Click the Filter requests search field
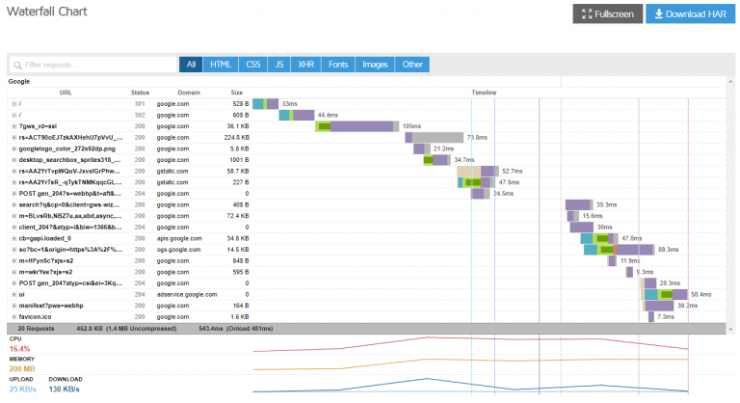 pos(92,65)
